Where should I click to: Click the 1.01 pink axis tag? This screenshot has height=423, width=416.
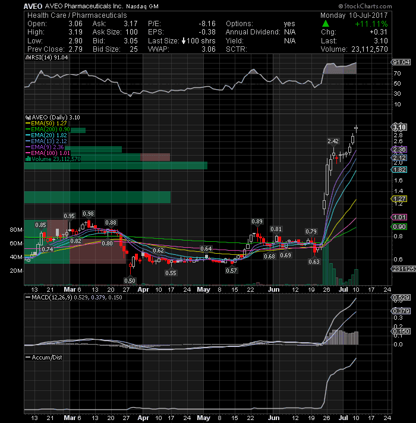coord(399,217)
